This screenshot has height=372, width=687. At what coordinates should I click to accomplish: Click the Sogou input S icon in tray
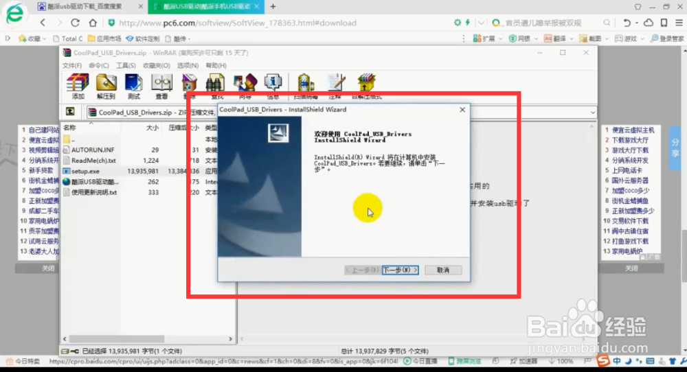[x=603, y=361]
